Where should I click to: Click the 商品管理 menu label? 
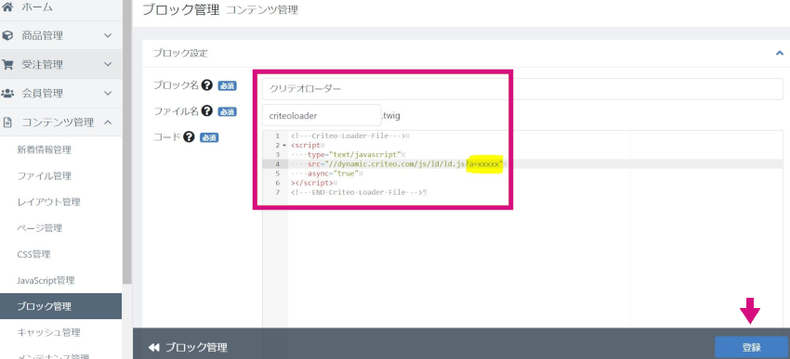[43, 35]
